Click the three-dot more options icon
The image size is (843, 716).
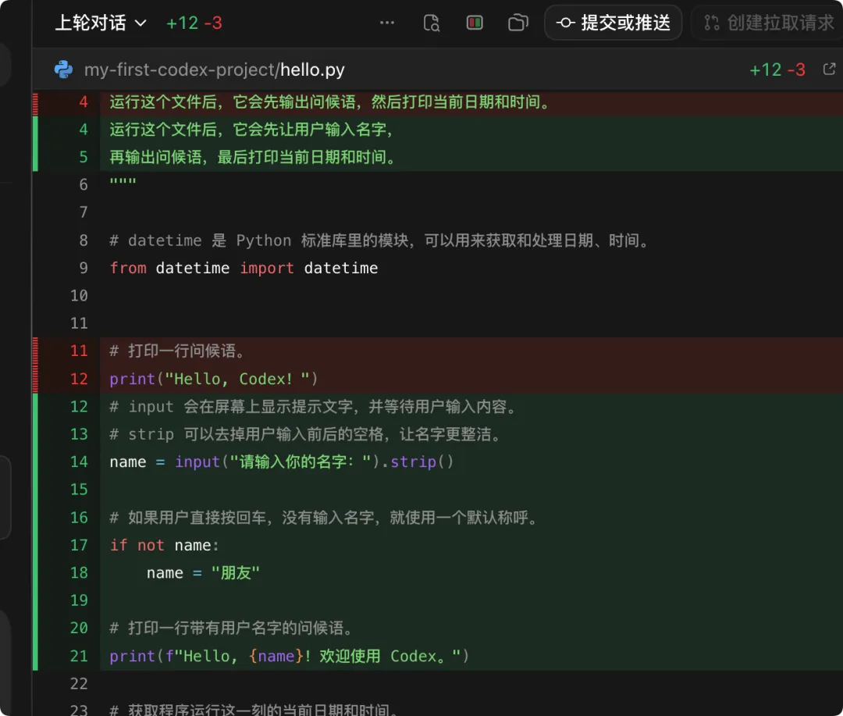click(387, 23)
